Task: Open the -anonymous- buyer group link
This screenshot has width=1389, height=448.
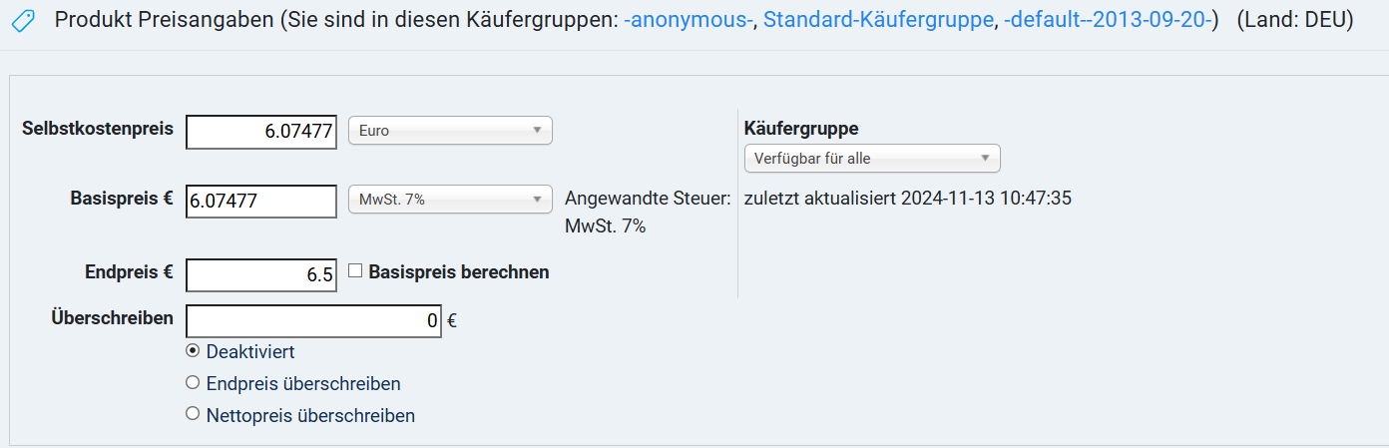Action: point(689,19)
